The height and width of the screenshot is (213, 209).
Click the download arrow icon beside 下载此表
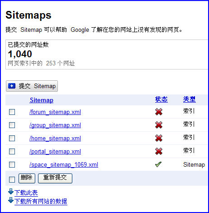[11, 192]
